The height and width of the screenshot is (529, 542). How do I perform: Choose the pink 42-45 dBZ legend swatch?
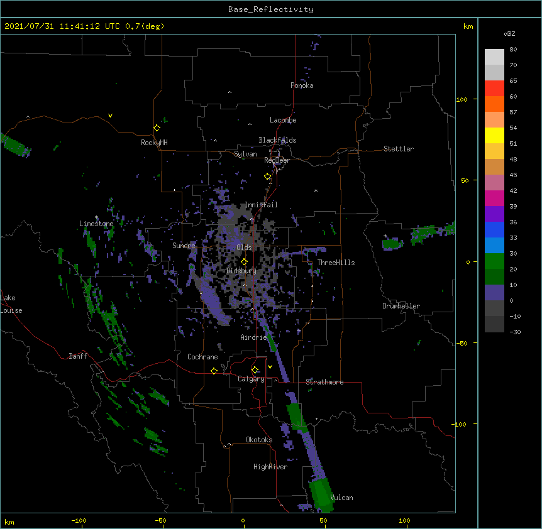tap(494, 183)
